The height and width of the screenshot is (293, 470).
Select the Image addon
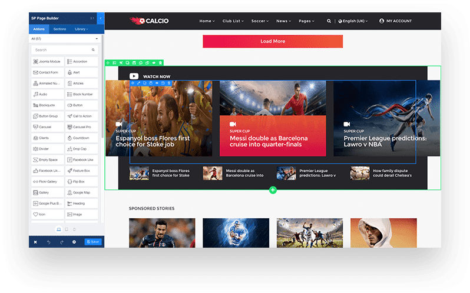(81, 214)
